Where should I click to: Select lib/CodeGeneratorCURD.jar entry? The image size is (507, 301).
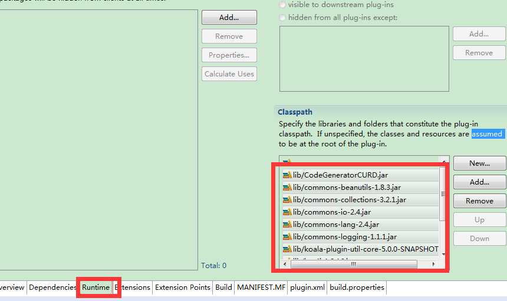(x=361, y=175)
